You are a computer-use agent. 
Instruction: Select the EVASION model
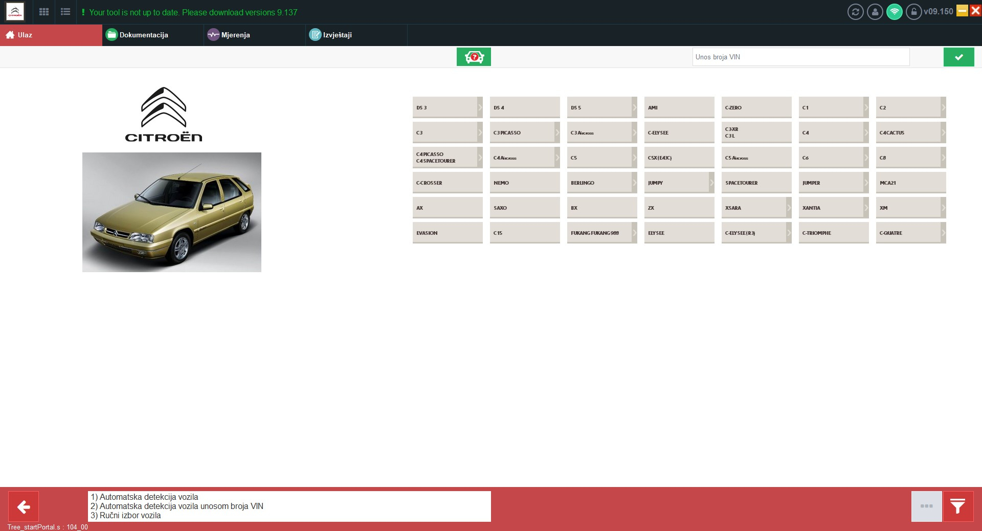[448, 233]
